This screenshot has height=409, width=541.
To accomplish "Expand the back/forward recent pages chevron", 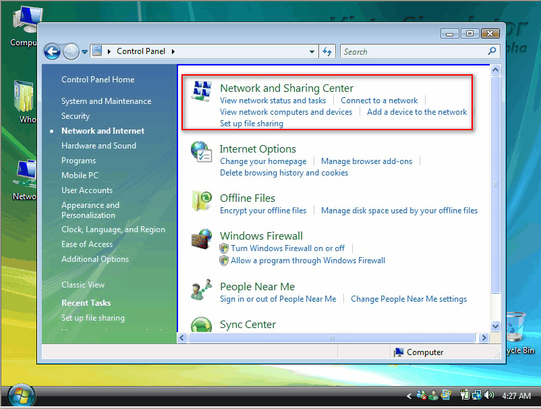I will pos(84,51).
